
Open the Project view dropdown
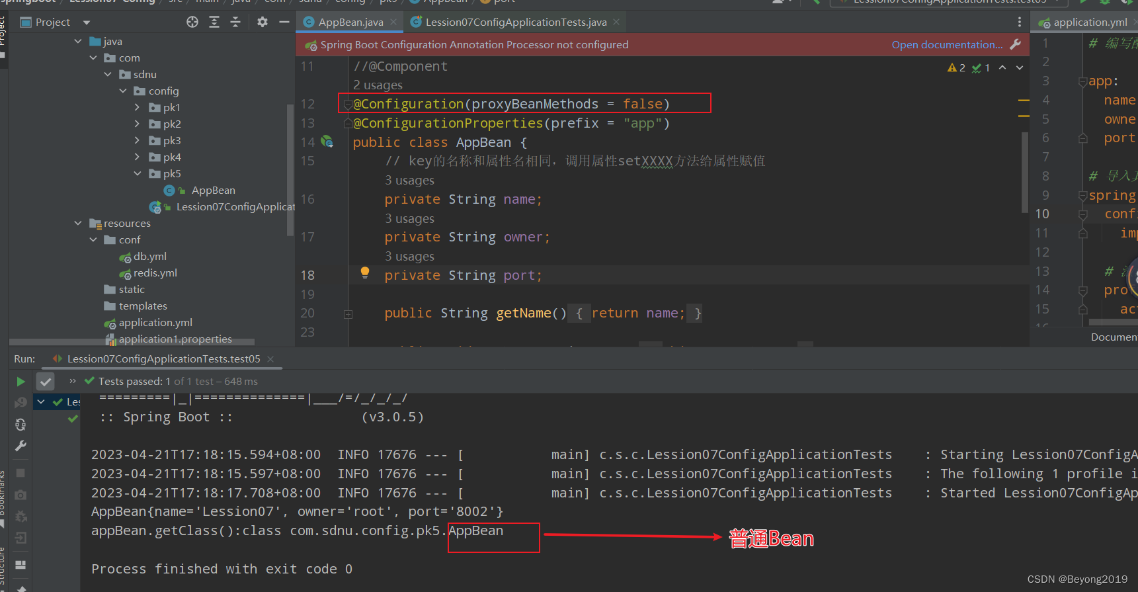click(87, 22)
